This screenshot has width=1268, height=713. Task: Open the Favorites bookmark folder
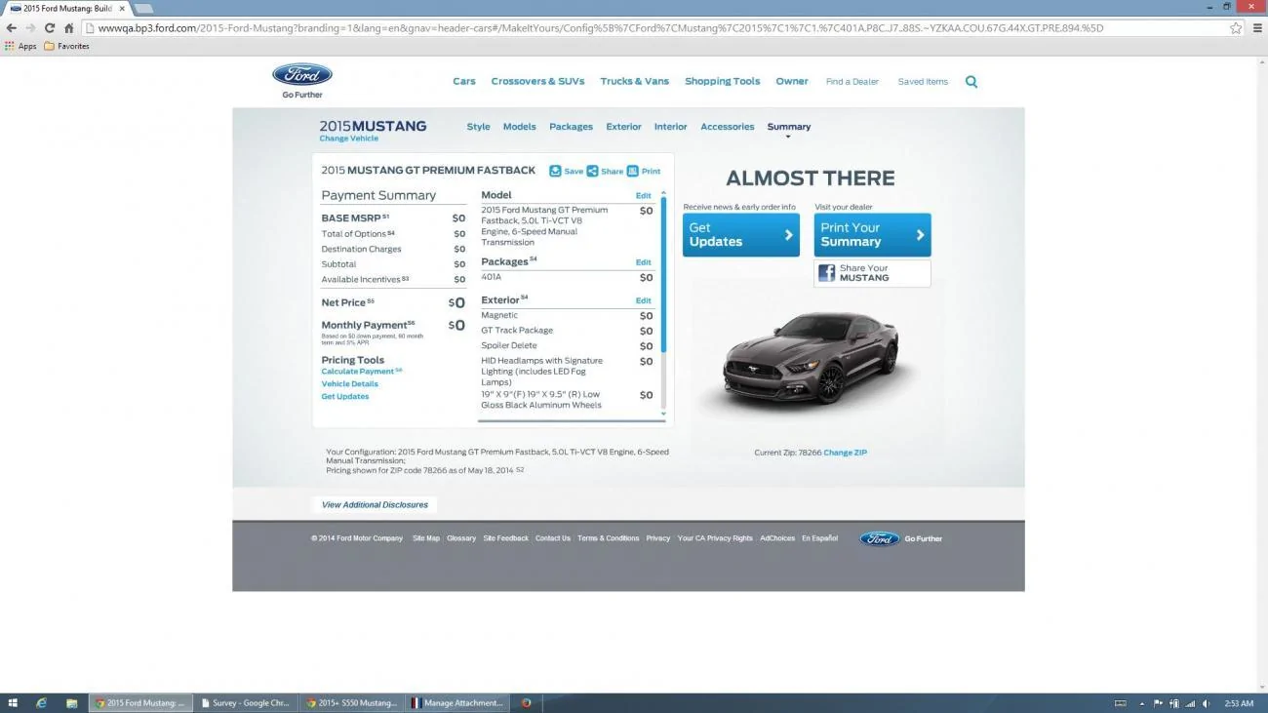(66, 46)
